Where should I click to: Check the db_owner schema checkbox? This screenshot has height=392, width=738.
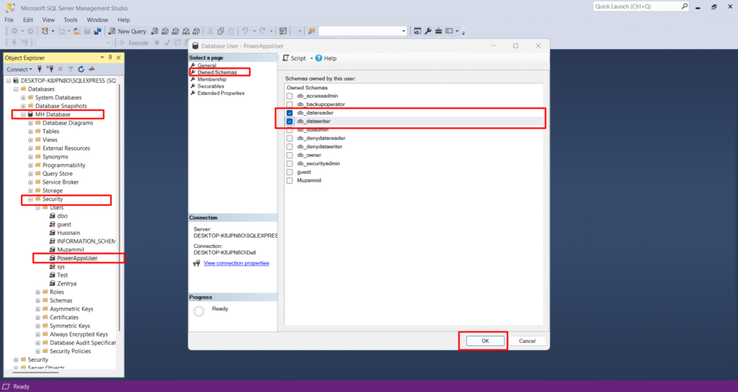tap(290, 155)
